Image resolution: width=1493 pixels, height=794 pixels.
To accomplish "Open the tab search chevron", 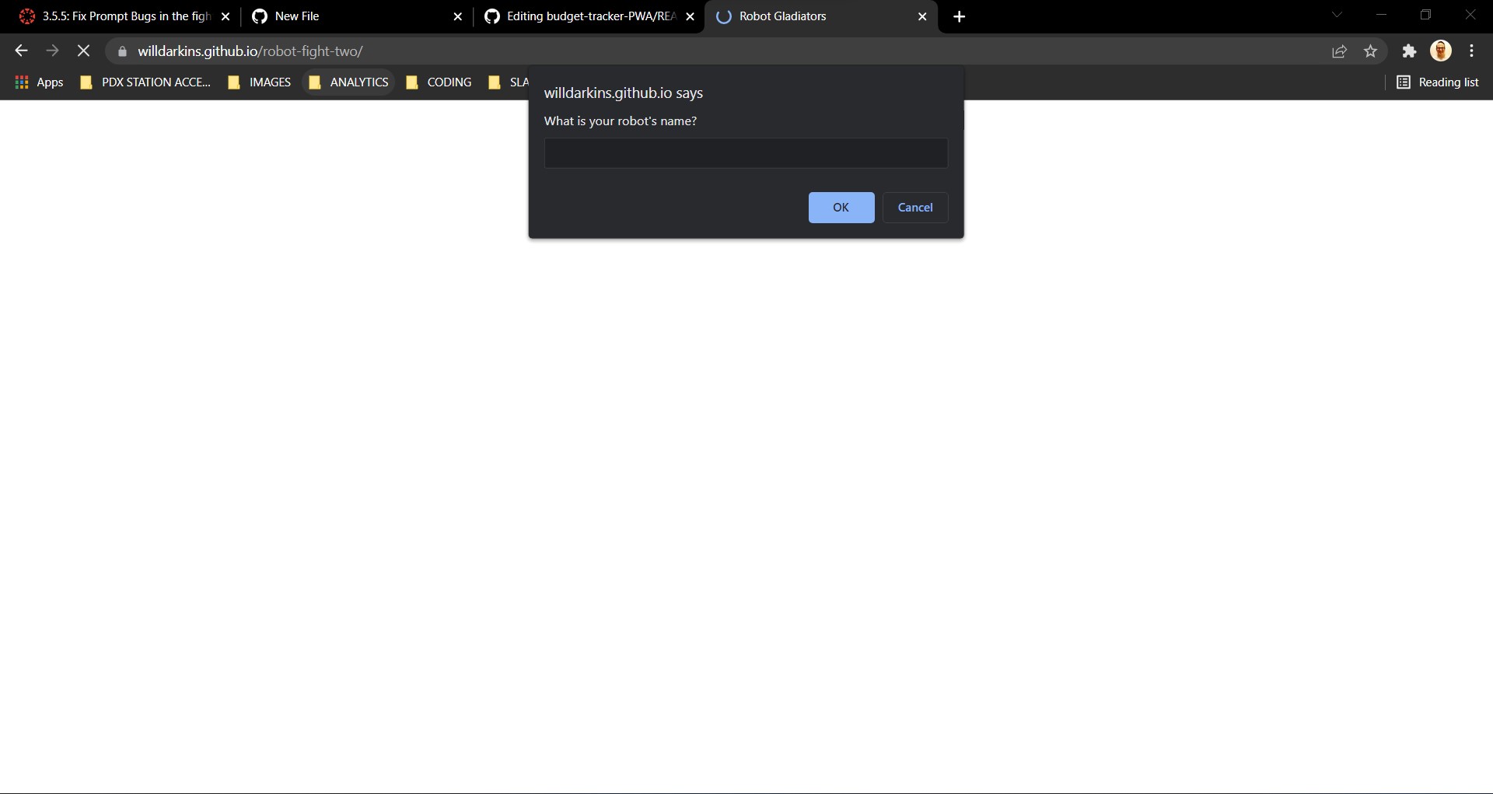I will click(x=1337, y=15).
